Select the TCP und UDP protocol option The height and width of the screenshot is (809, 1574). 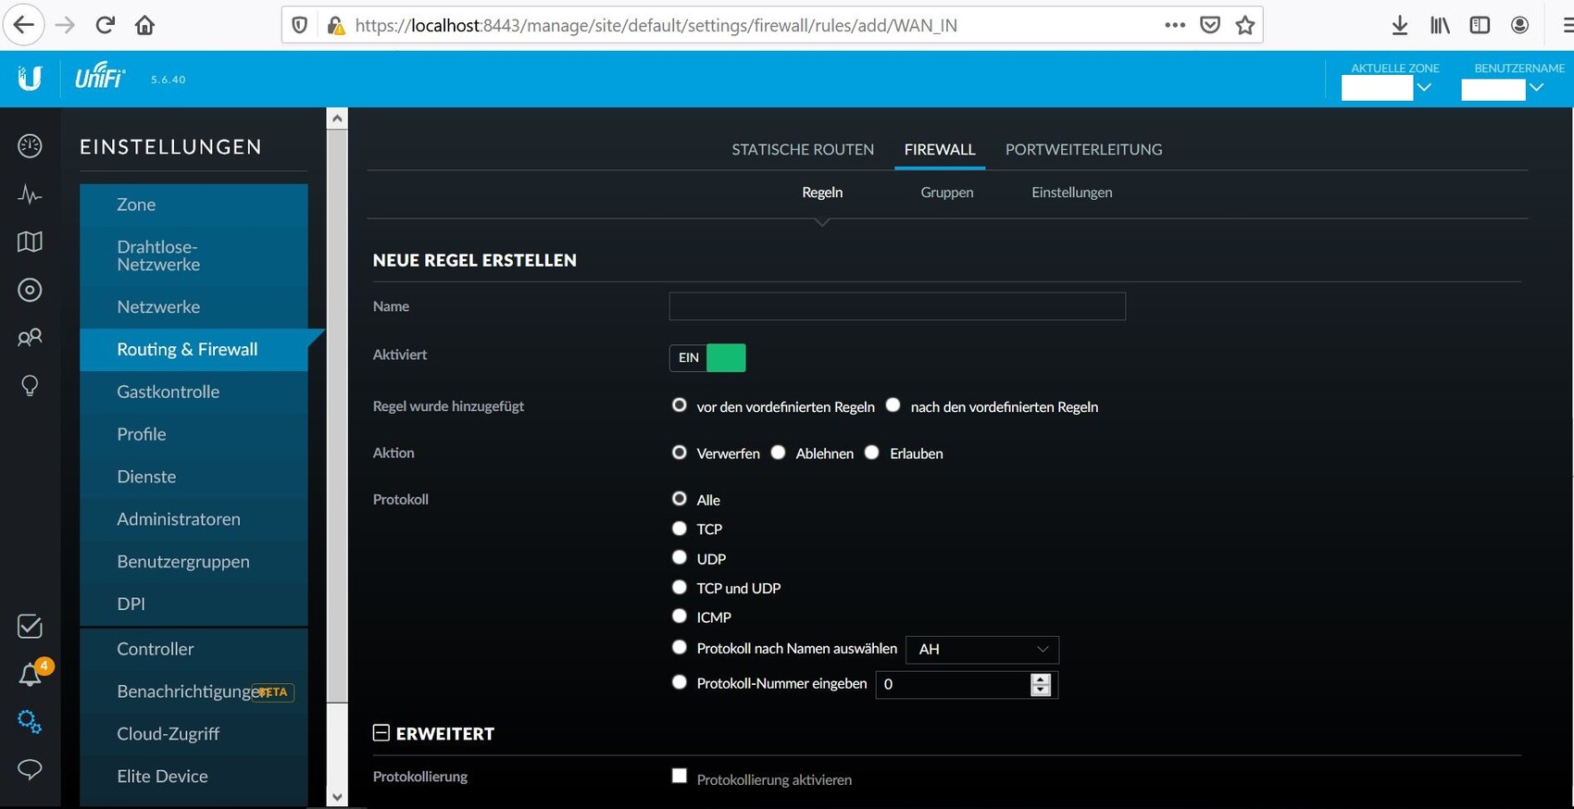[680, 588]
